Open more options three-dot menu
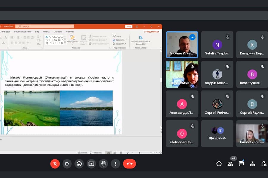The image size is (268, 178). pos(115,163)
